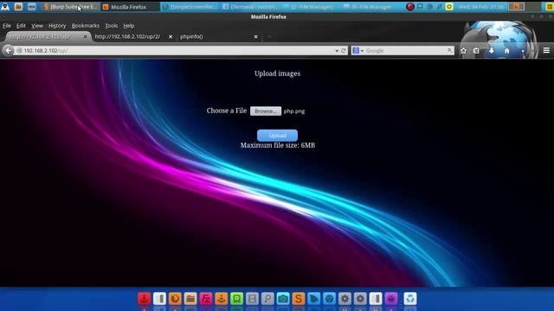
Task: Close the 192.168.2.102/up/2/ tab
Action: (x=171, y=36)
